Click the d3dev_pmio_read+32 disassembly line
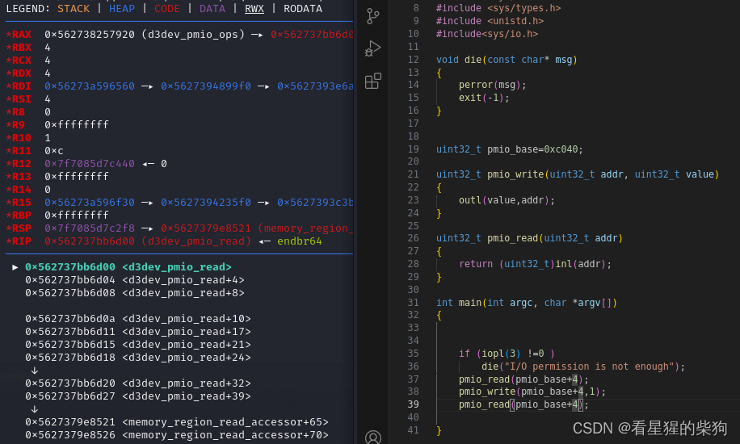 (x=138, y=383)
